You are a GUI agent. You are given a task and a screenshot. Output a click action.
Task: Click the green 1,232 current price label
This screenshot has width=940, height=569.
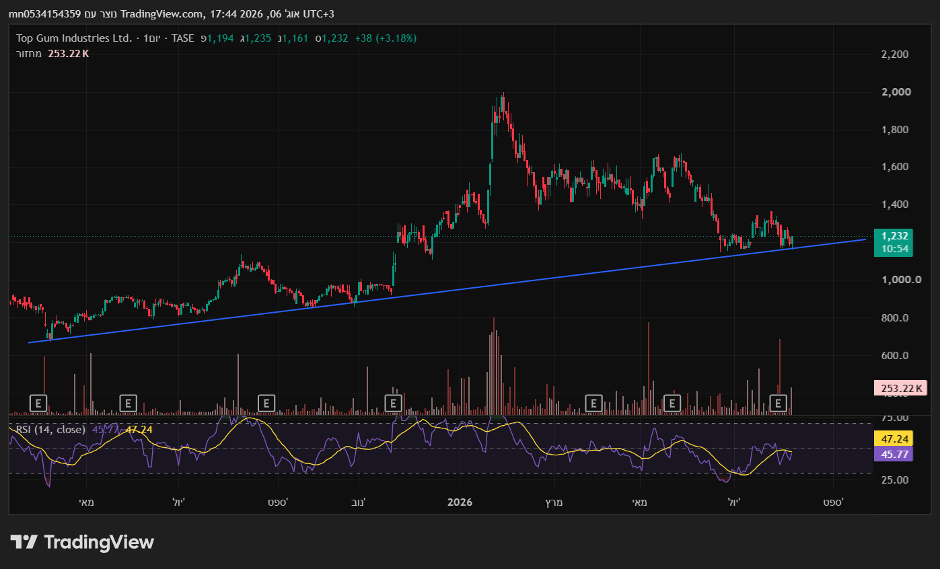pyautogui.click(x=894, y=236)
